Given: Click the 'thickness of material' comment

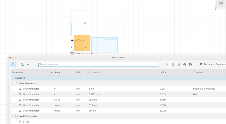Looking at the screenshot, I should (204, 89).
